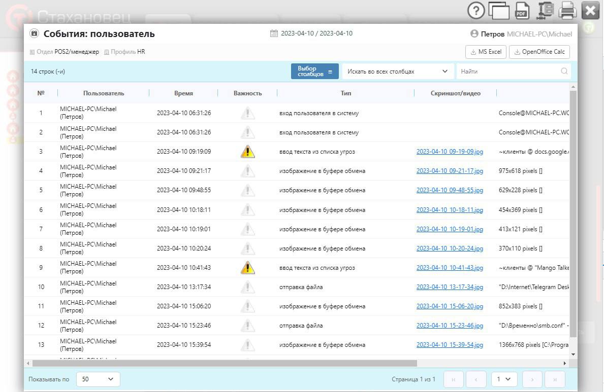Image resolution: width=604 pixels, height=392 pixels.
Task: Expand the 'Показывать по' 50 rows dropdown
Action: pos(98,379)
